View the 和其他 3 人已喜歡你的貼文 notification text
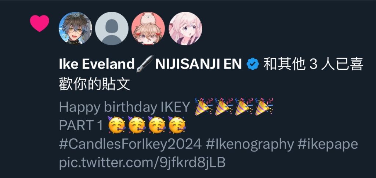Viewport: 376px width, 178px height. (211, 74)
